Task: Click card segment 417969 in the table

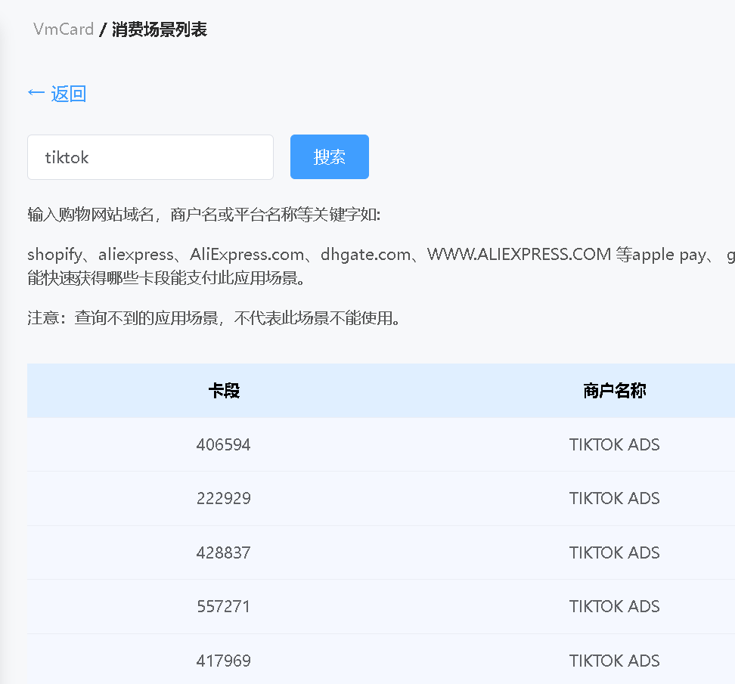Action: [x=223, y=660]
